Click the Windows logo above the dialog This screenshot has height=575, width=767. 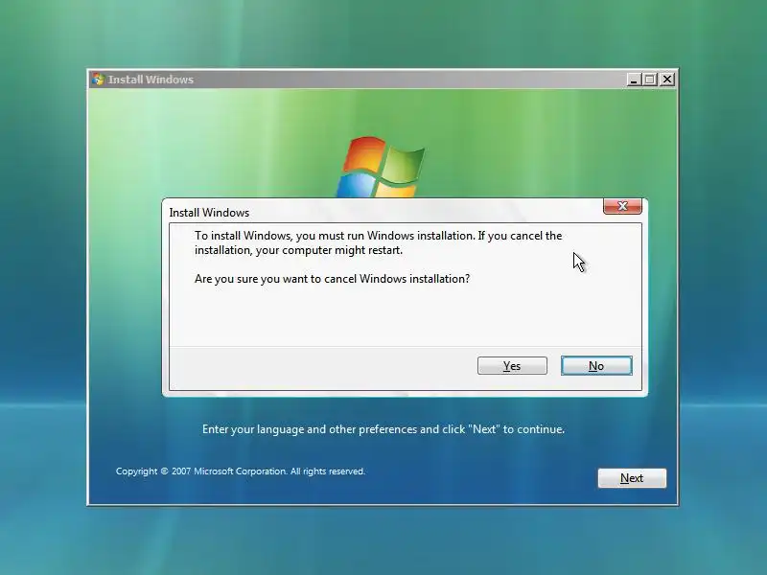click(x=380, y=167)
